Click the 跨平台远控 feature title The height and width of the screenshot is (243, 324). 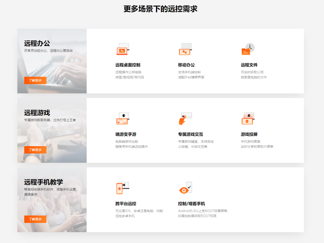coord(126,203)
